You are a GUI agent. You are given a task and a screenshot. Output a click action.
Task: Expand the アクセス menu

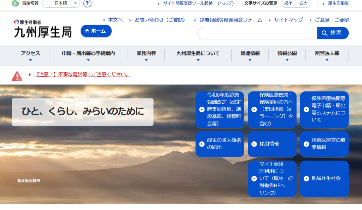click(x=30, y=55)
